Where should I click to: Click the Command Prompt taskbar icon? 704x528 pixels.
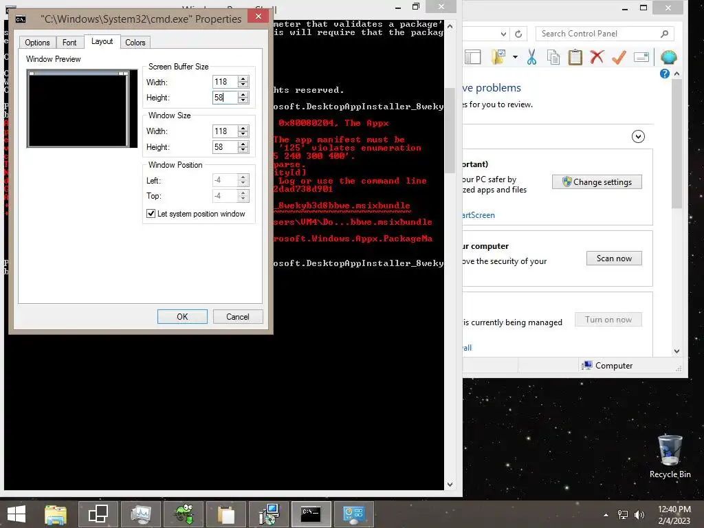coord(311,514)
